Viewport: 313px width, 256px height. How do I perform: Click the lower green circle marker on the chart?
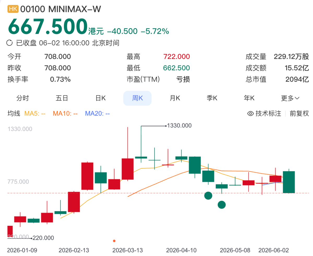pyautogui.click(x=221, y=205)
